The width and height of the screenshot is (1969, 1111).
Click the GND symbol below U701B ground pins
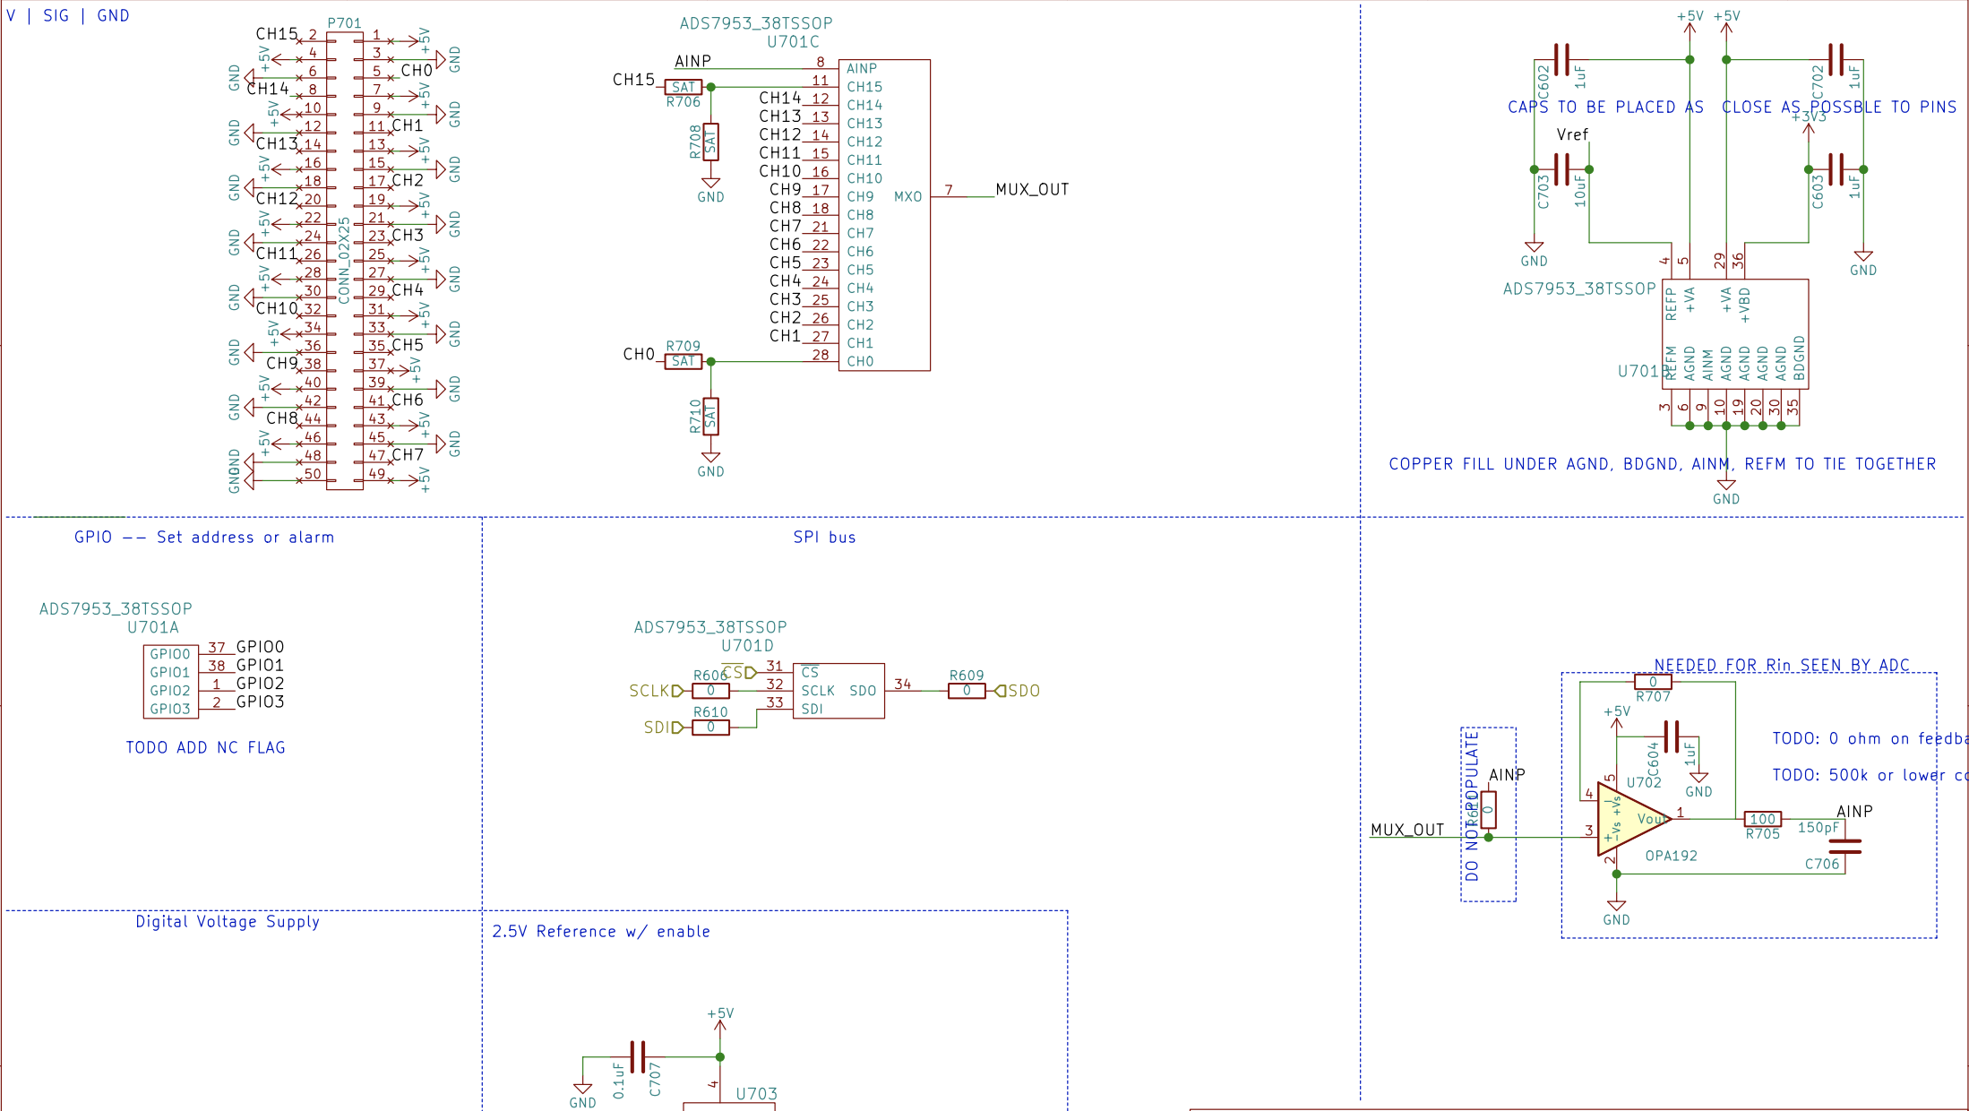[1725, 491]
